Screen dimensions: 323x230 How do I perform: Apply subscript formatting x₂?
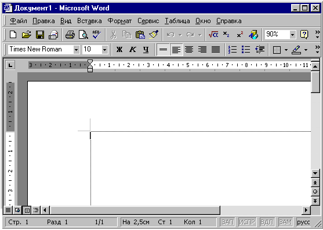(x=226, y=35)
